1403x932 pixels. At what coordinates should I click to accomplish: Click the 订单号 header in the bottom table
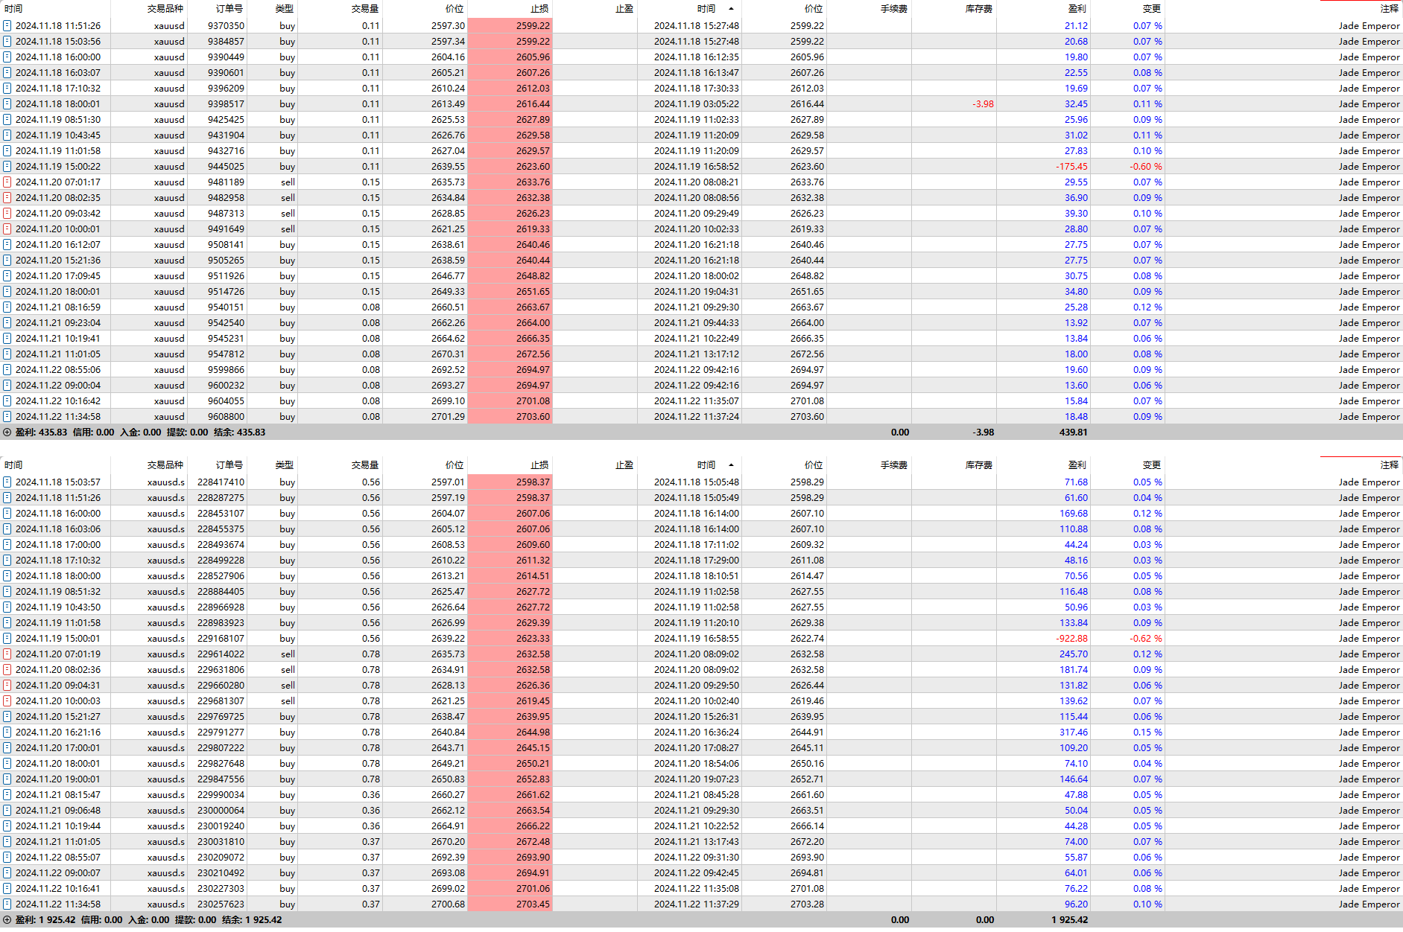pos(229,465)
